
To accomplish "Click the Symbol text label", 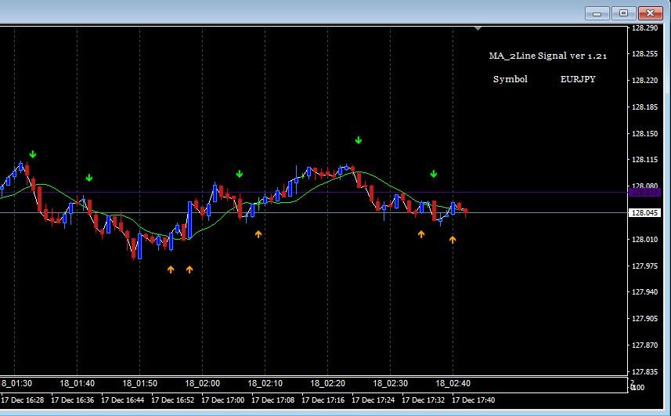I will point(510,79).
